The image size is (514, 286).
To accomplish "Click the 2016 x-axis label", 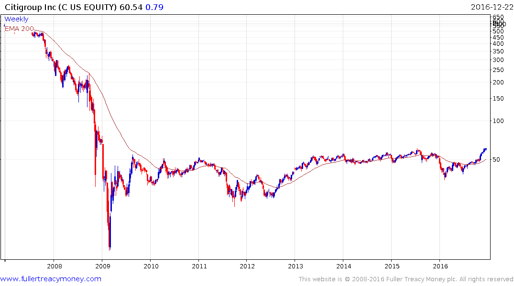I will tap(440, 266).
